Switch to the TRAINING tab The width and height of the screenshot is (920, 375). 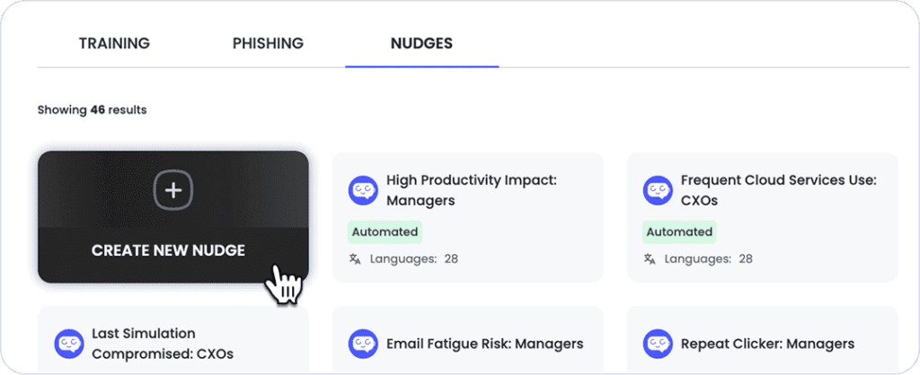[x=114, y=43]
